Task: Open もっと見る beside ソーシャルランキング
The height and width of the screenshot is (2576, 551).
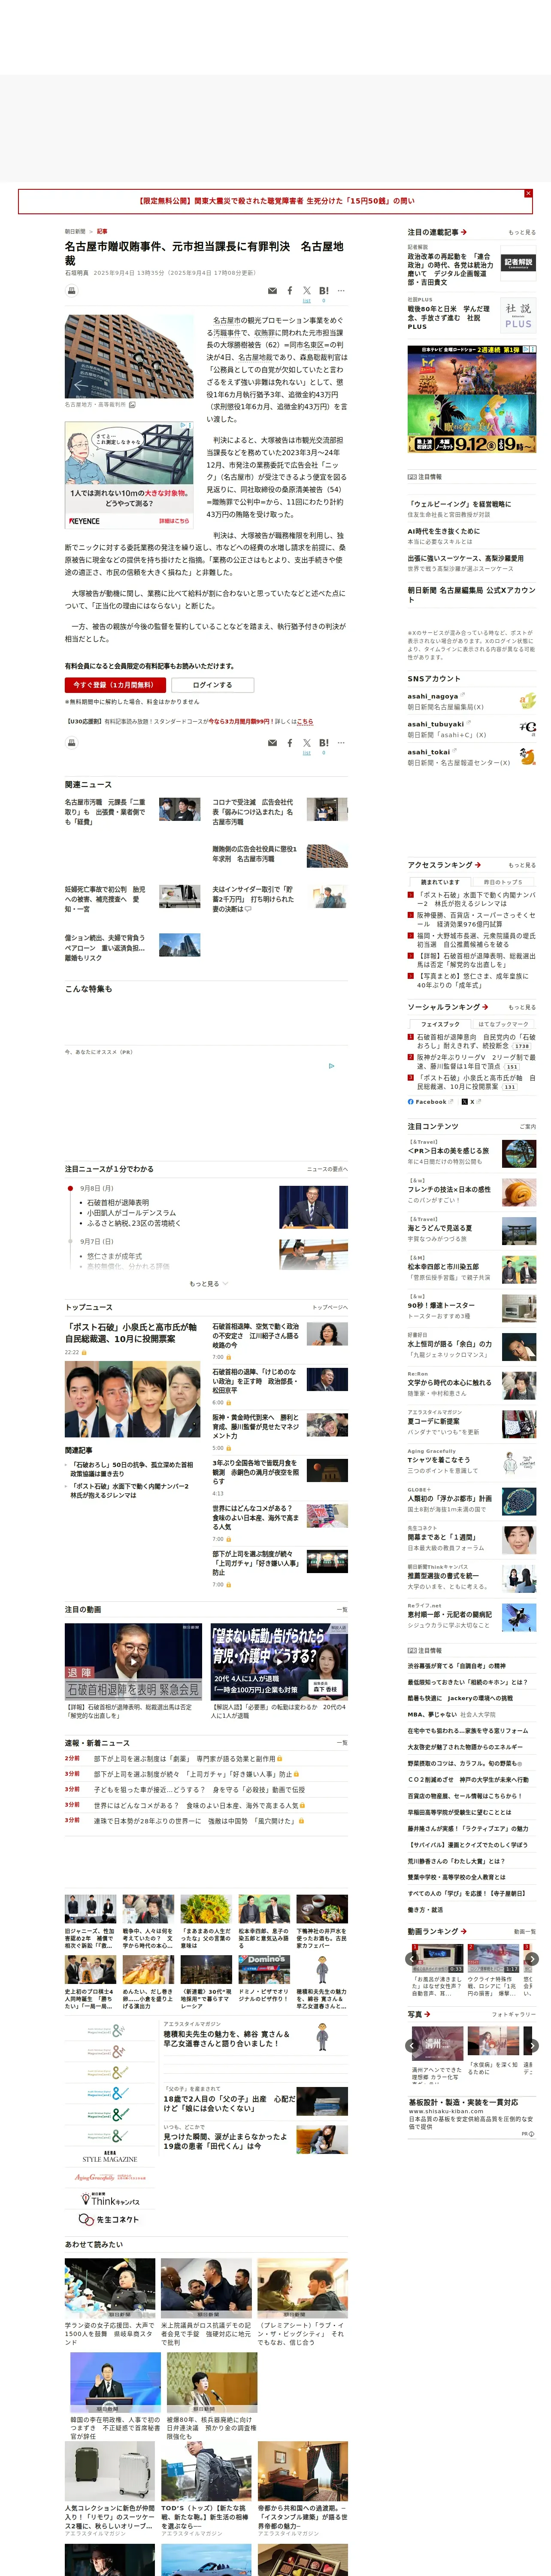Action: 522,1007
